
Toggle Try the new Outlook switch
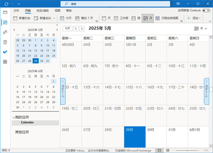click(x=206, y=10)
